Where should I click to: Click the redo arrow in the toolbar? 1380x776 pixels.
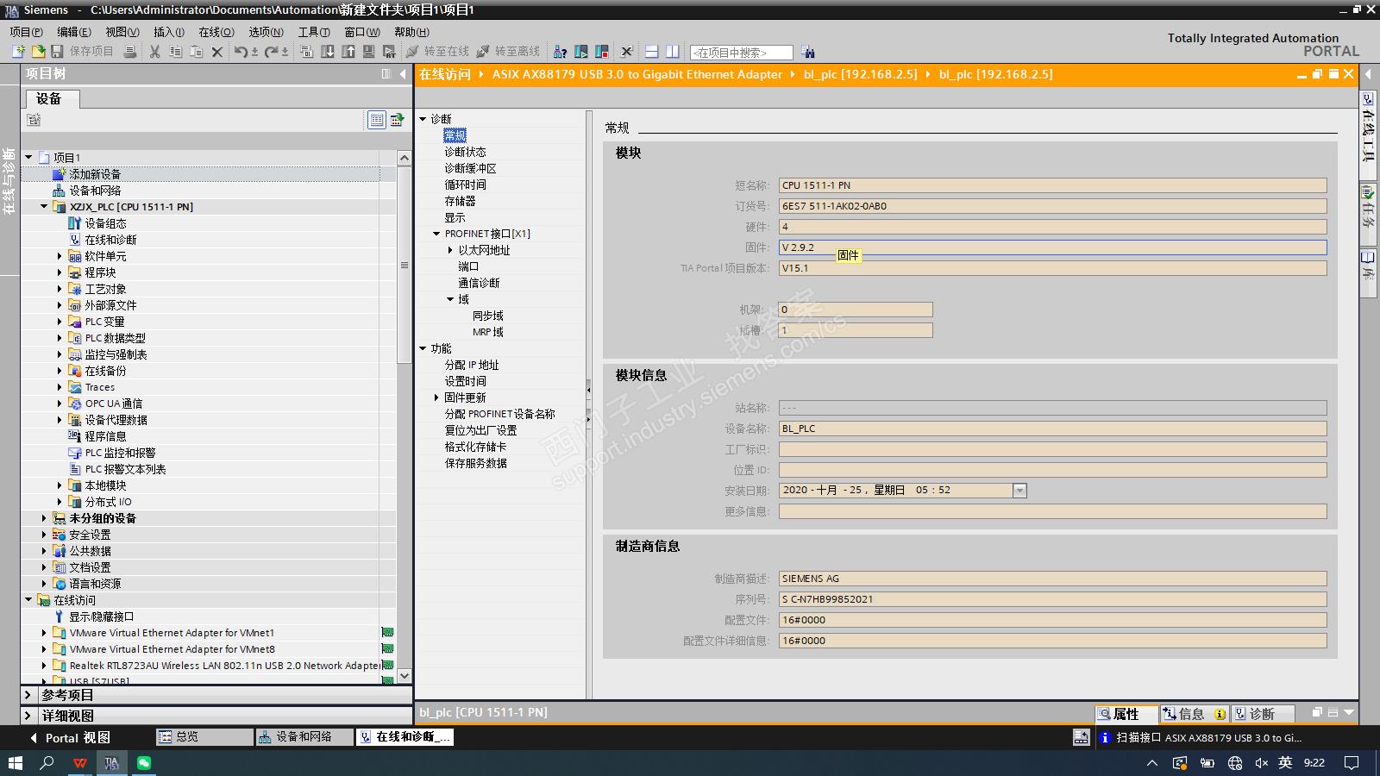[x=272, y=52]
